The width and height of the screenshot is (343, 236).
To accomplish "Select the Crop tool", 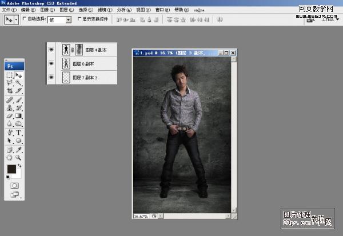I will [10, 90].
